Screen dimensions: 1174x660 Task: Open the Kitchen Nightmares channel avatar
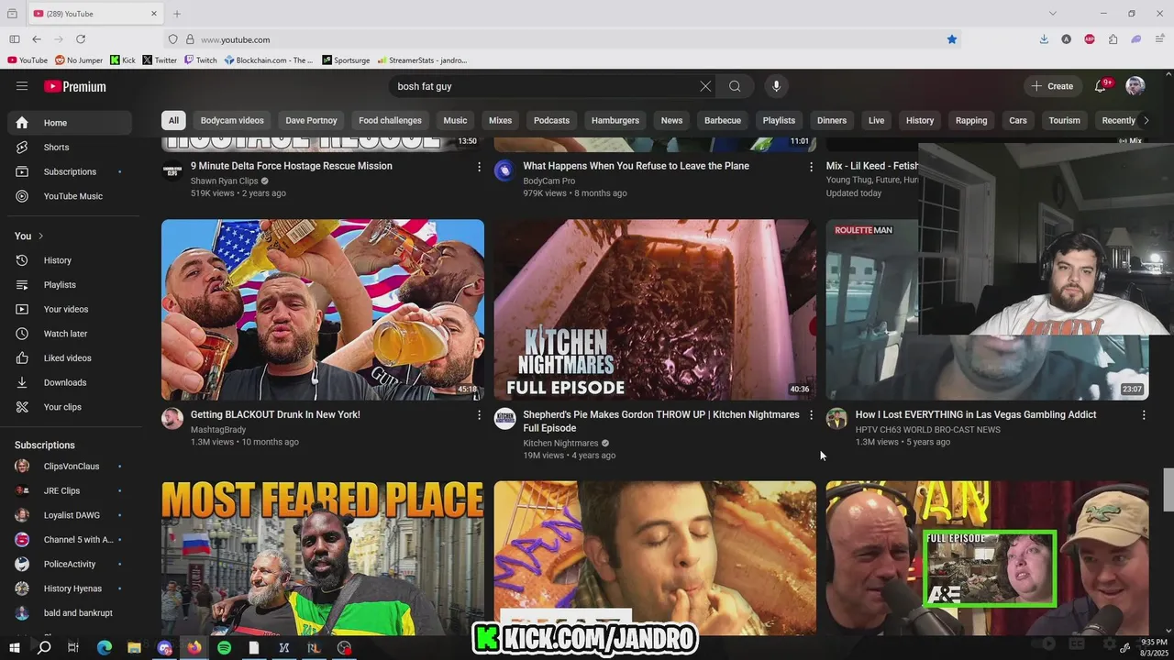(504, 419)
